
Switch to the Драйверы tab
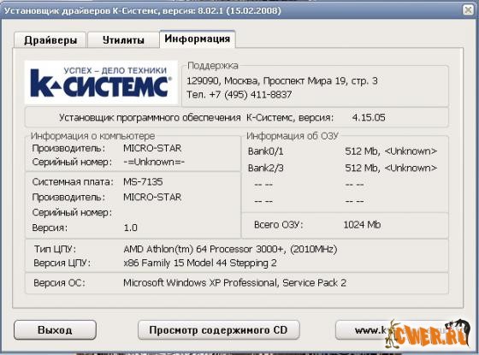click(x=50, y=40)
